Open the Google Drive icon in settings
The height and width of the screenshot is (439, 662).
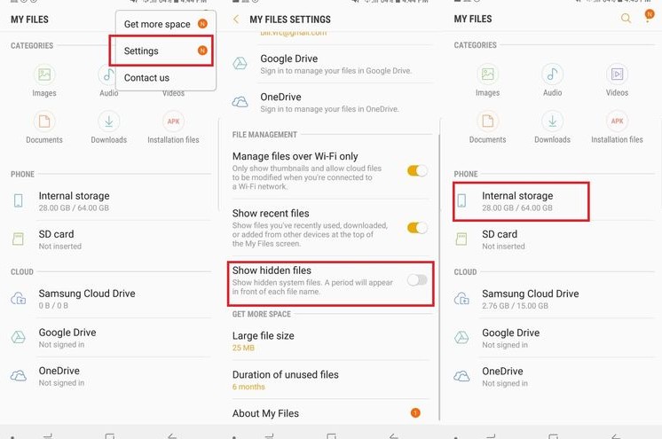(240, 64)
